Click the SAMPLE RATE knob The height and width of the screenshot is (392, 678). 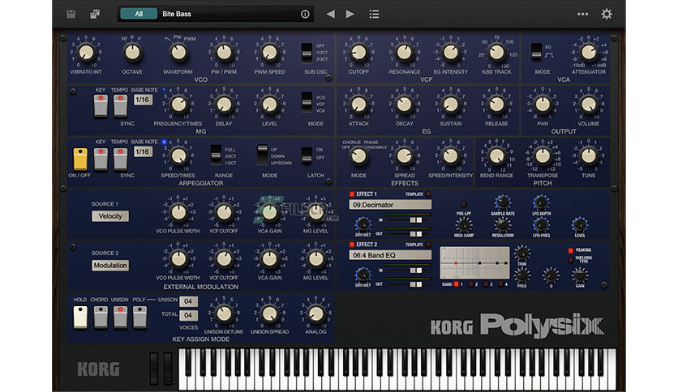(503, 202)
